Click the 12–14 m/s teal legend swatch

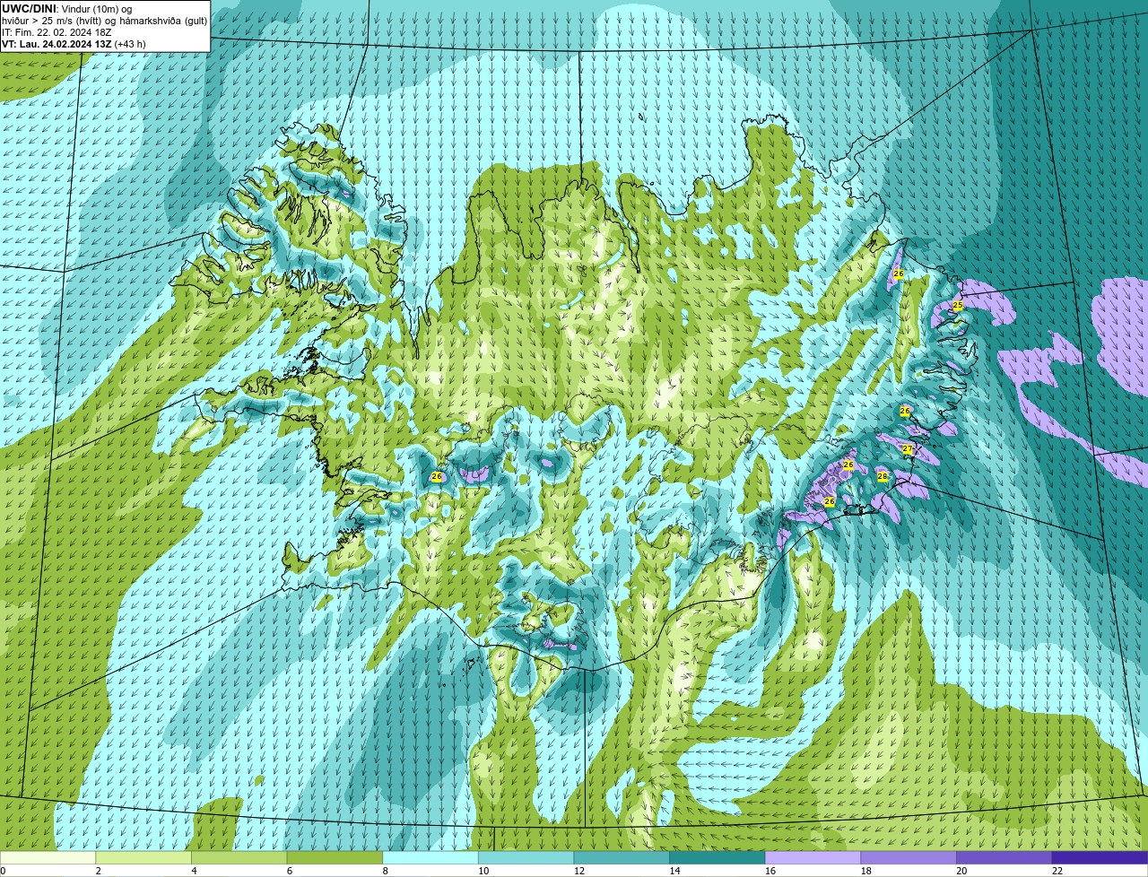click(x=622, y=858)
